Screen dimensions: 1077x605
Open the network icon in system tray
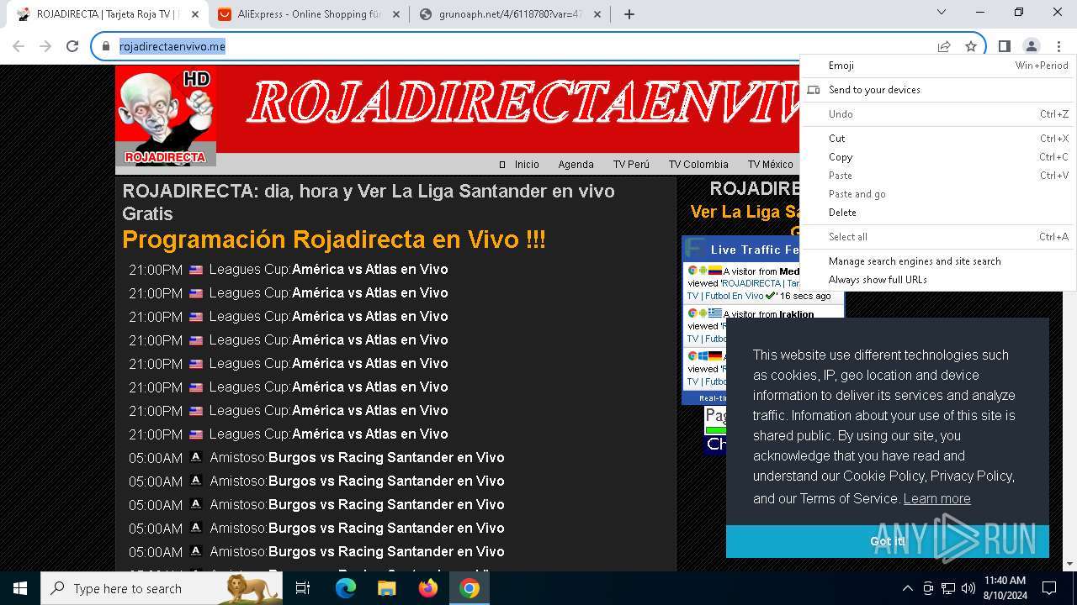pyautogui.click(x=947, y=588)
